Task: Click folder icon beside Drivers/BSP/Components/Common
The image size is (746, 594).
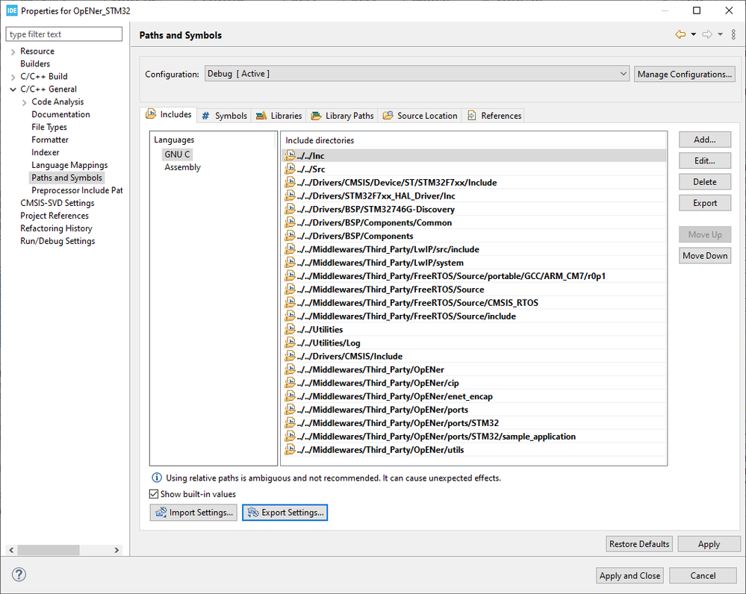Action: click(290, 222)
